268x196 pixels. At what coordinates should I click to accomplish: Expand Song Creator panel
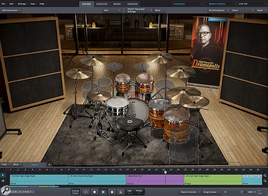pos(211,192)
